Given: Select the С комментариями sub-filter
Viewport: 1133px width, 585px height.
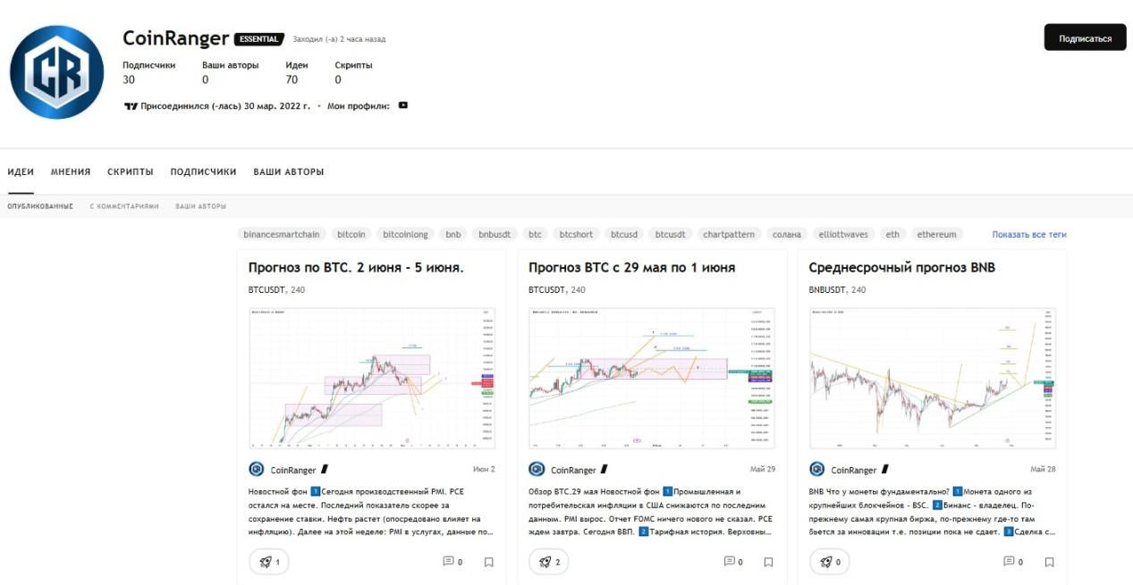Looking at the screenshot, I should click(x=124, y=206).
